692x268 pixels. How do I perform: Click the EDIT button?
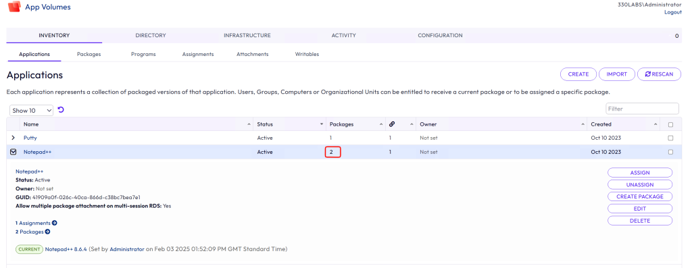click(640, 209)
